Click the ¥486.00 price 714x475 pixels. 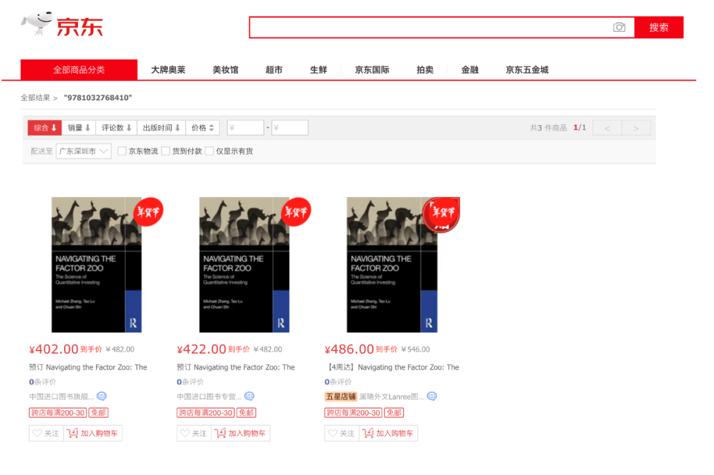point(349,349)
